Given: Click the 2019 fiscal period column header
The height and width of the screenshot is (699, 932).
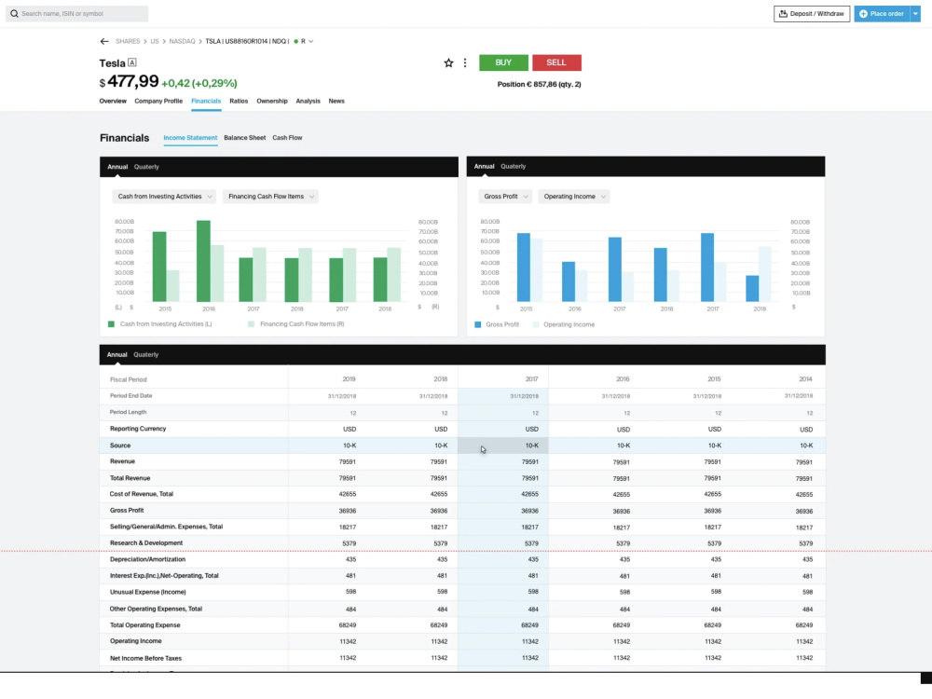Looking at the screenshot, I should point(349,379).
